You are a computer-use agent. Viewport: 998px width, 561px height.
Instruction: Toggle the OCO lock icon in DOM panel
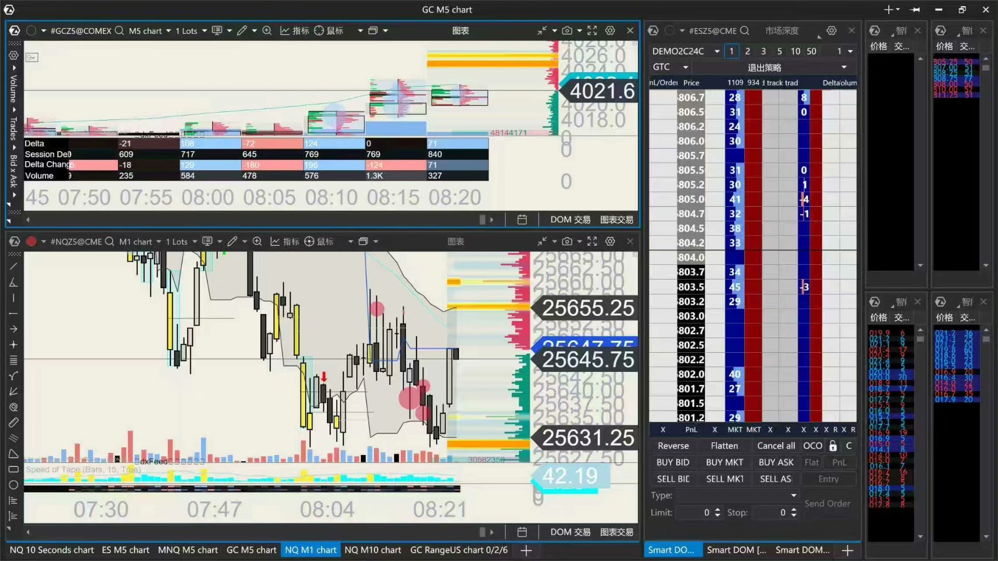(833, 446)
